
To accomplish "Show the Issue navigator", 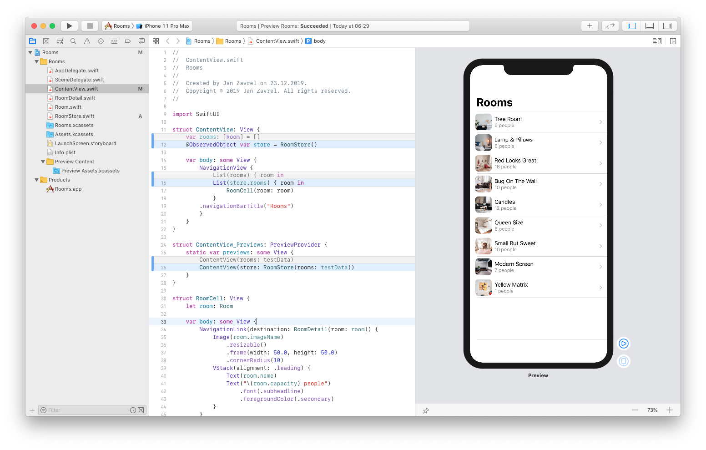I will point(87,41).
